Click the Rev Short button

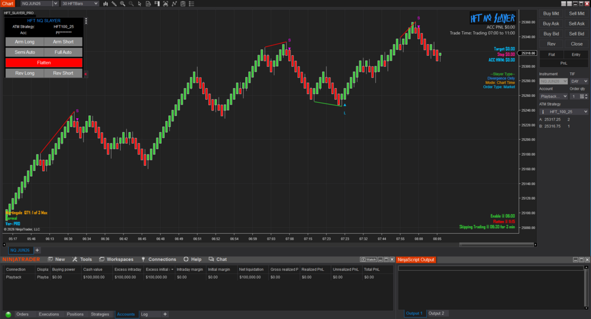63,73
